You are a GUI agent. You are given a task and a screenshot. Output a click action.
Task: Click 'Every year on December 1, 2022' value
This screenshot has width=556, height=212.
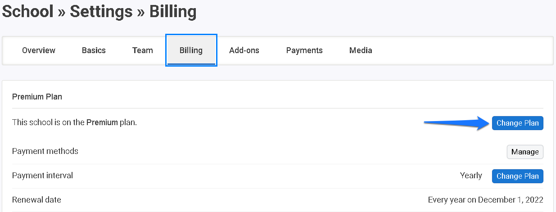pos(485,200)
